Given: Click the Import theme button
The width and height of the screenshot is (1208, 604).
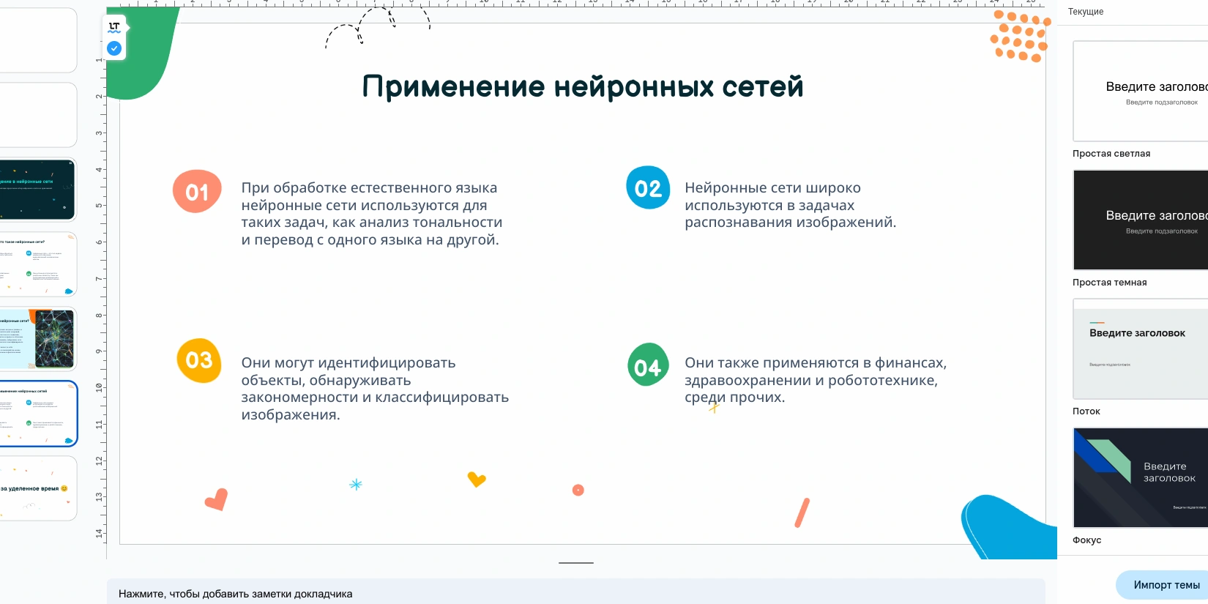Looking at the screenshot, I should 1166,585.
